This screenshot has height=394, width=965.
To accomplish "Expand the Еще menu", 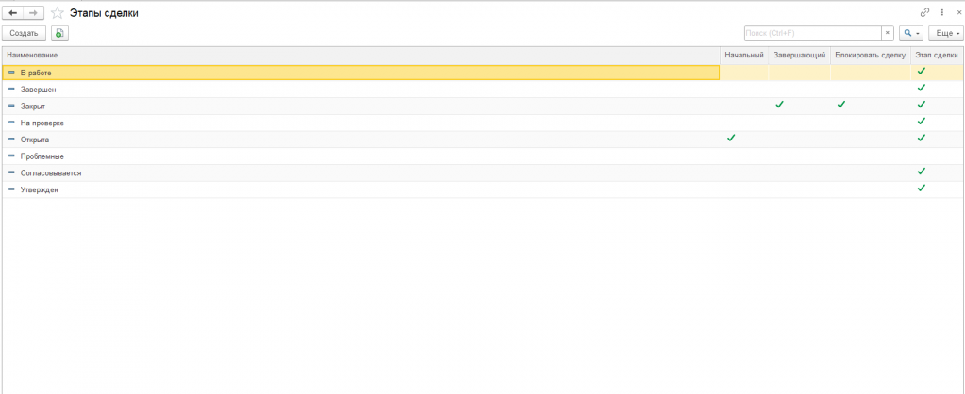I will click(945, 33).
